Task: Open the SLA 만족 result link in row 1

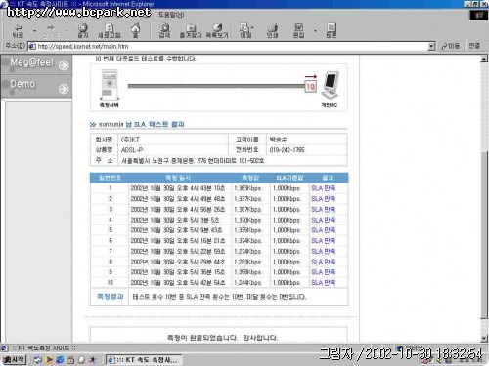Action: 323,188
